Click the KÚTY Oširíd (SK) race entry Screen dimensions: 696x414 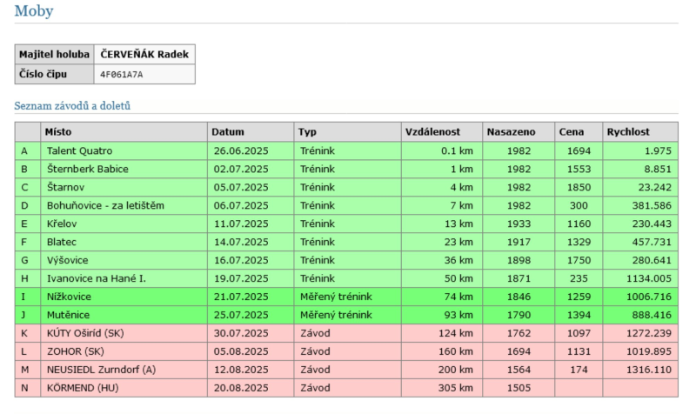click(87, 333)
